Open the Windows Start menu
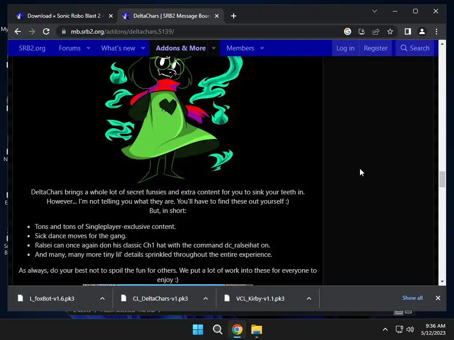Screen dimensions: 454x340 click(198, 329)
